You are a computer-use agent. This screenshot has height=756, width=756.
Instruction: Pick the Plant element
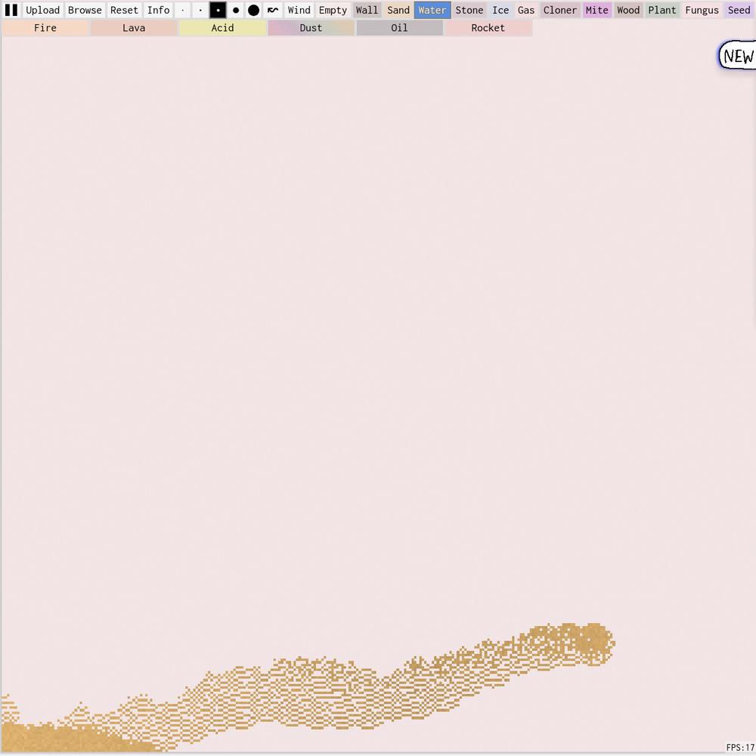(x=662, y=10)
